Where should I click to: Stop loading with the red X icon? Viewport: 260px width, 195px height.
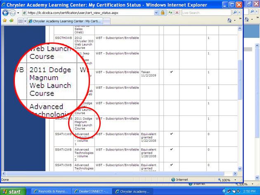click(x=177, y=13)
